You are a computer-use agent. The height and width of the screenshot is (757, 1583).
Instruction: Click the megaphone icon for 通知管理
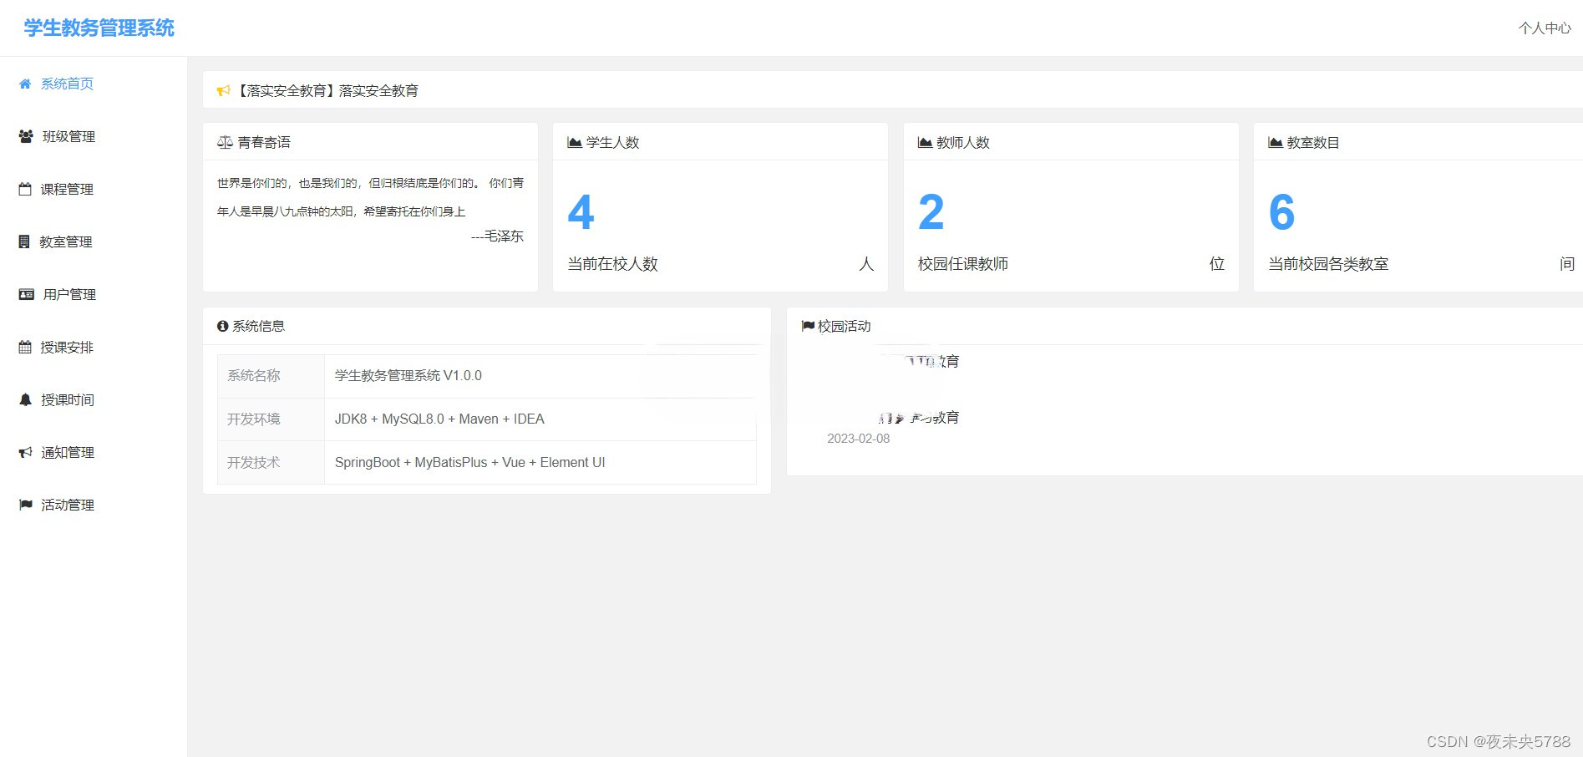point(24,452)
